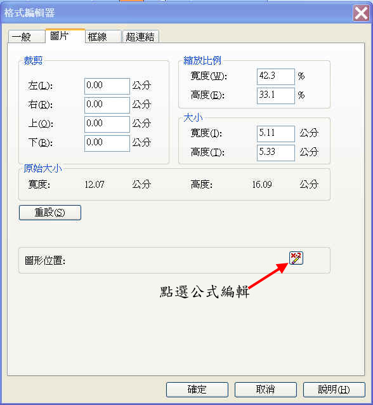This screenshot has height=405, width=373.
Task: Click the 上(O) crop input field
Action: [107, 124]
